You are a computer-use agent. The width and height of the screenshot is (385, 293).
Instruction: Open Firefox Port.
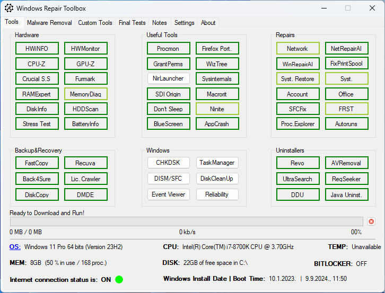(217, 48)
